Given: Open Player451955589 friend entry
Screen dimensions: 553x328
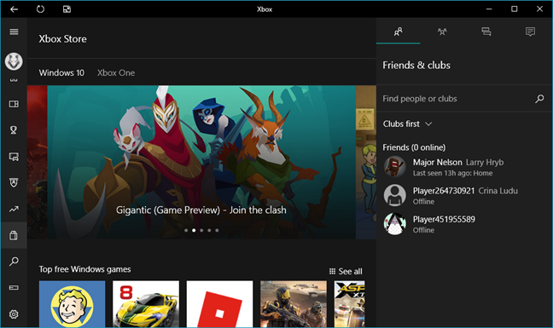Looking at the screenshot, I should click(464, 224).
